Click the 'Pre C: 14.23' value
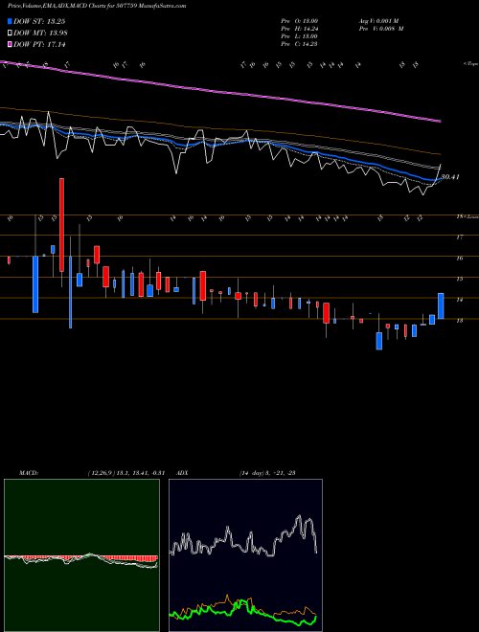Screen dimensions: 479x632 coord(300,44)
